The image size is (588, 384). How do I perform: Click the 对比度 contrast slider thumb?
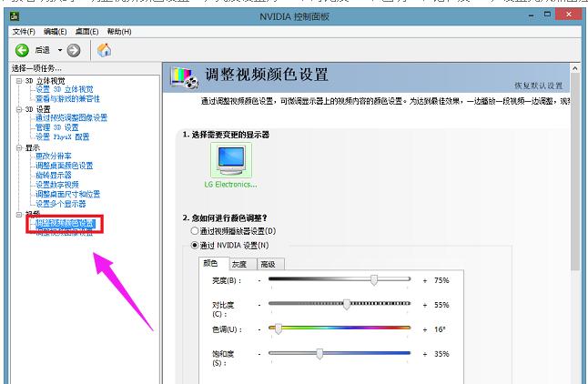(x=347, y=304)
